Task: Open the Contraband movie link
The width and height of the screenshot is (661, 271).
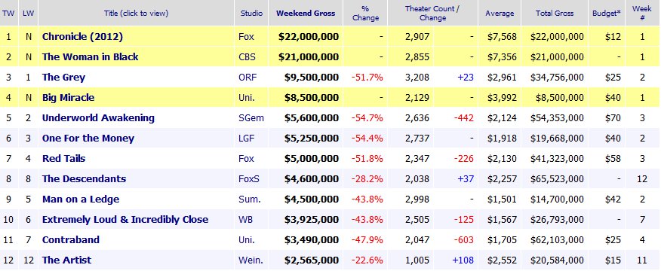Action: coord(71,240)
